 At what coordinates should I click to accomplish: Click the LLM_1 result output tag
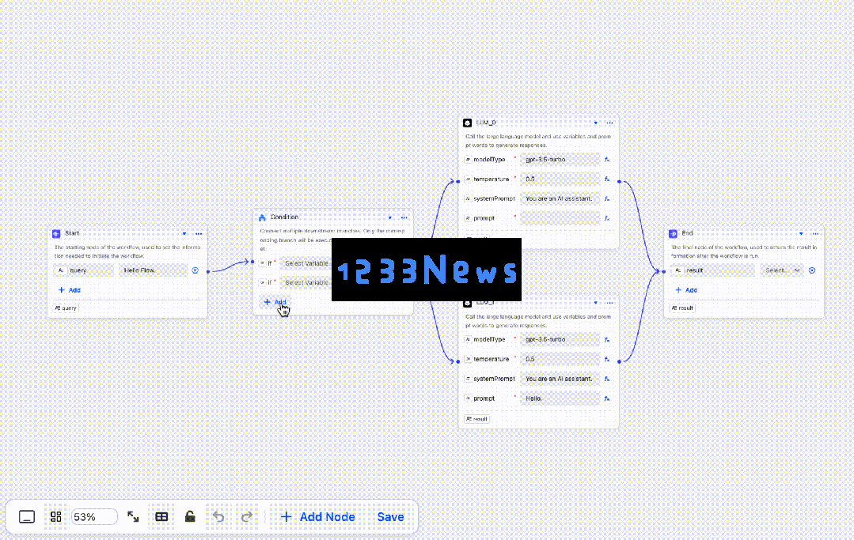pyautogui.click(x=476, y=419)
